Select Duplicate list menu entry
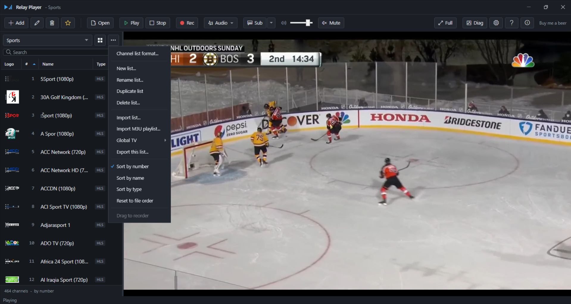 click(139, 91)
